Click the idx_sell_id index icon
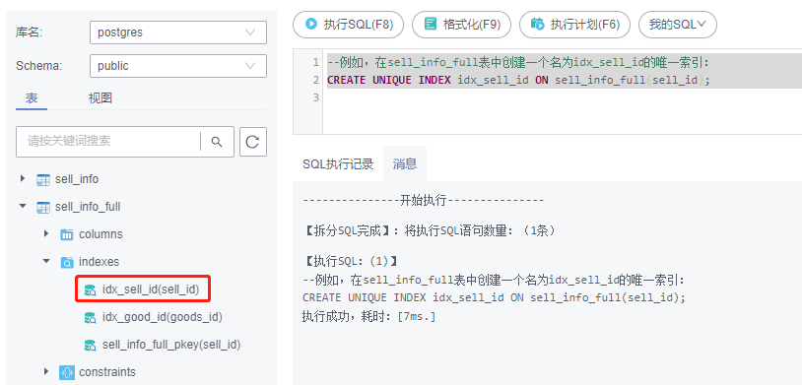Screen dimensions: 802x385 pos(91,289)
